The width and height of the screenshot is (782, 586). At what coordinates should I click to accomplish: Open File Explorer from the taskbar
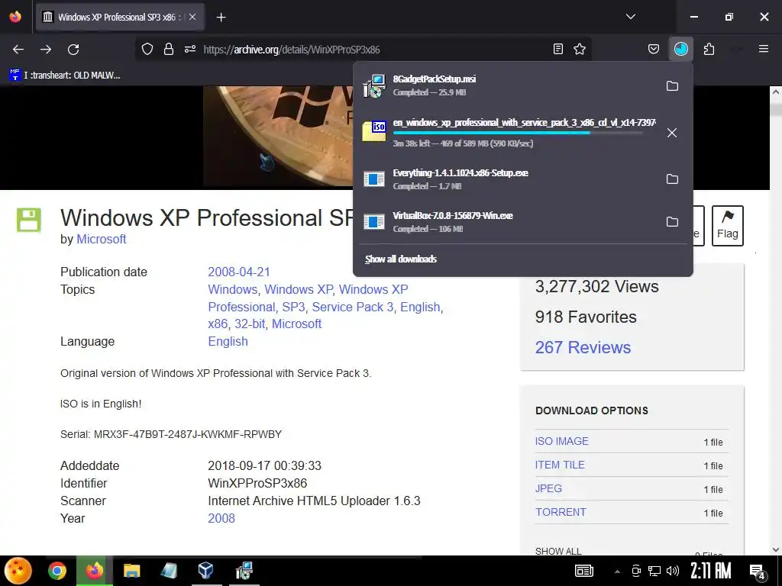point(131,571)
